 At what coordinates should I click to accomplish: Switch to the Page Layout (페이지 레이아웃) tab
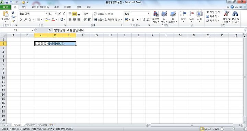point(40,7)
